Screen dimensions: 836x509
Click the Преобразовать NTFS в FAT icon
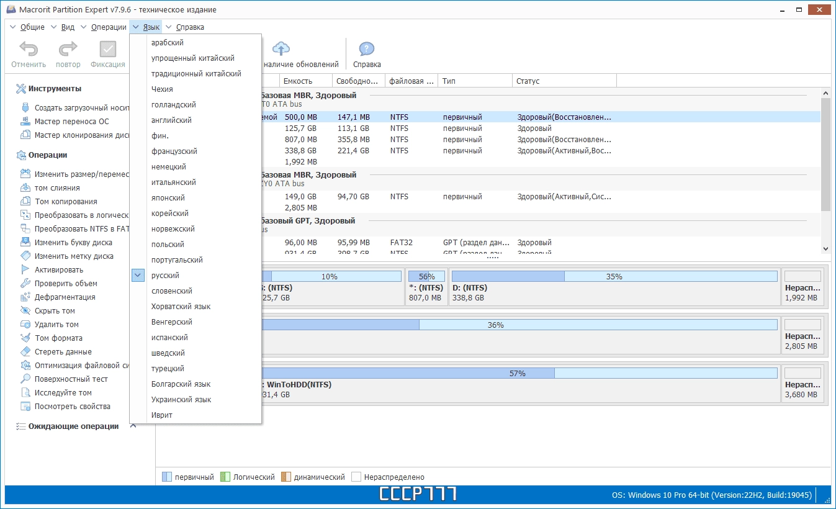(x=25, y=229)
